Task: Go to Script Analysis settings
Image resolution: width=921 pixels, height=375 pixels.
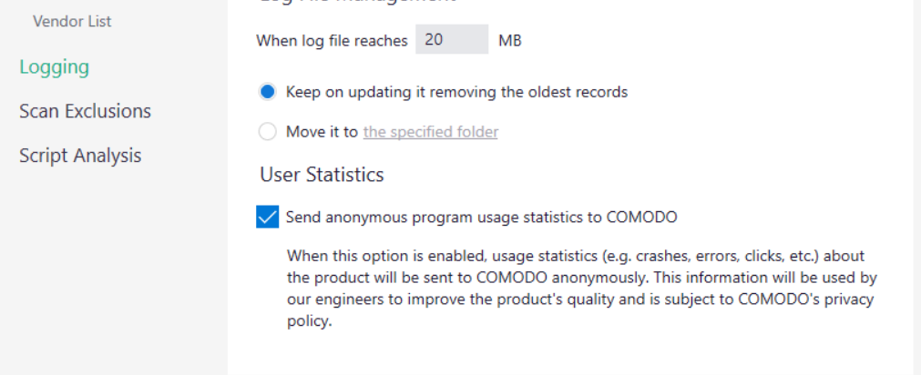Action: pyautogui.click(x=80, y=156)
